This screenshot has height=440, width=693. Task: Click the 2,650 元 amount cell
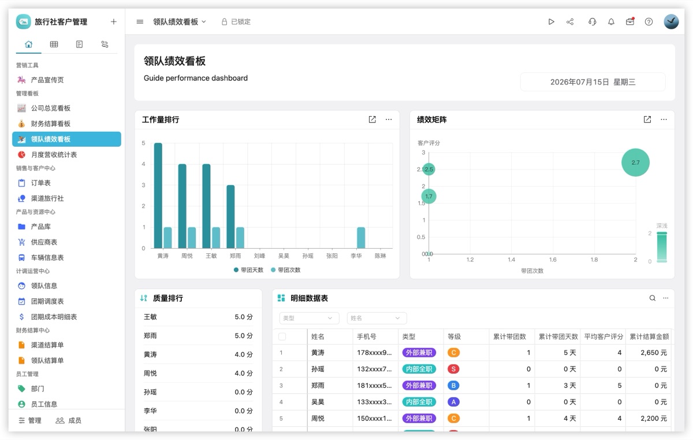649,353
